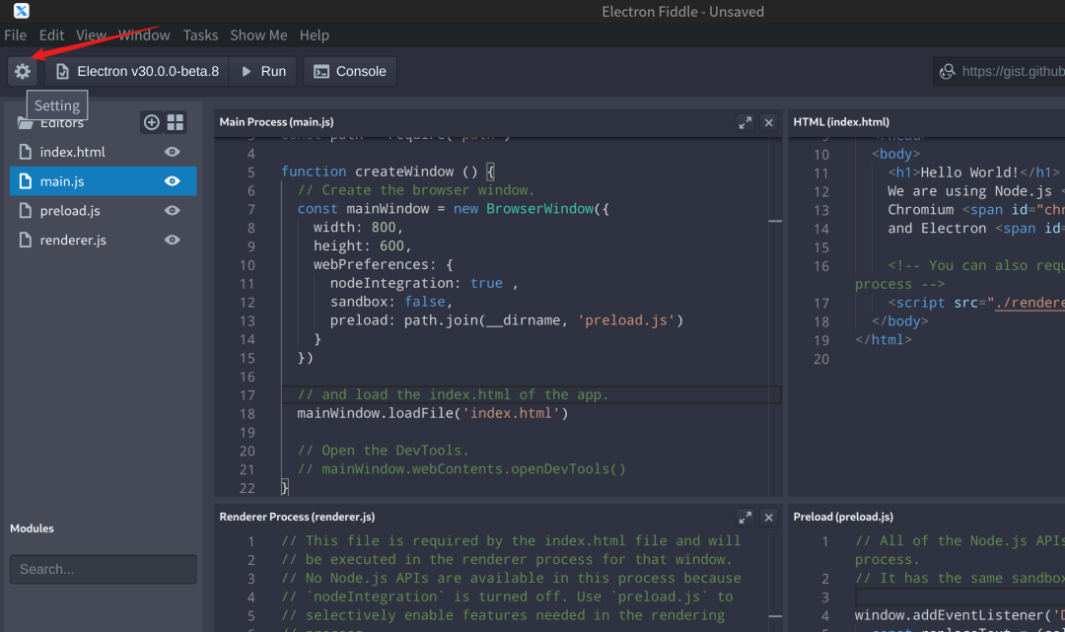
Task: Add a new editor with the plus icon
Action: click(x=150, y=121)
